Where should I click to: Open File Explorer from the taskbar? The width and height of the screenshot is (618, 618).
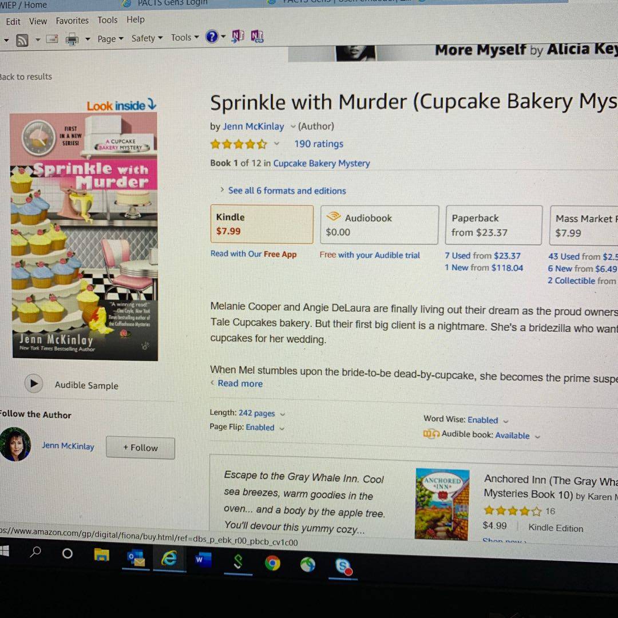point(102,554)
